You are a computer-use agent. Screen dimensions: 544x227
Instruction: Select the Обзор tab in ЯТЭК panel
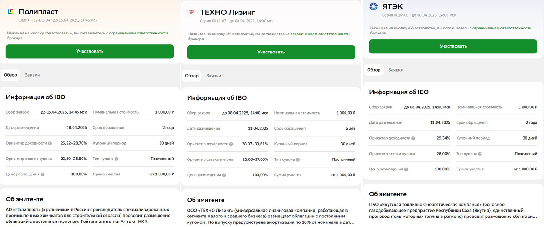coord(374,70)
